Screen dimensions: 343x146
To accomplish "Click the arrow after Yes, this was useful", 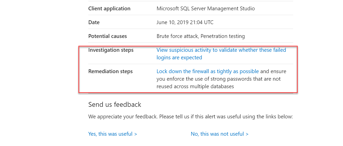I will [x=136, y=134].
